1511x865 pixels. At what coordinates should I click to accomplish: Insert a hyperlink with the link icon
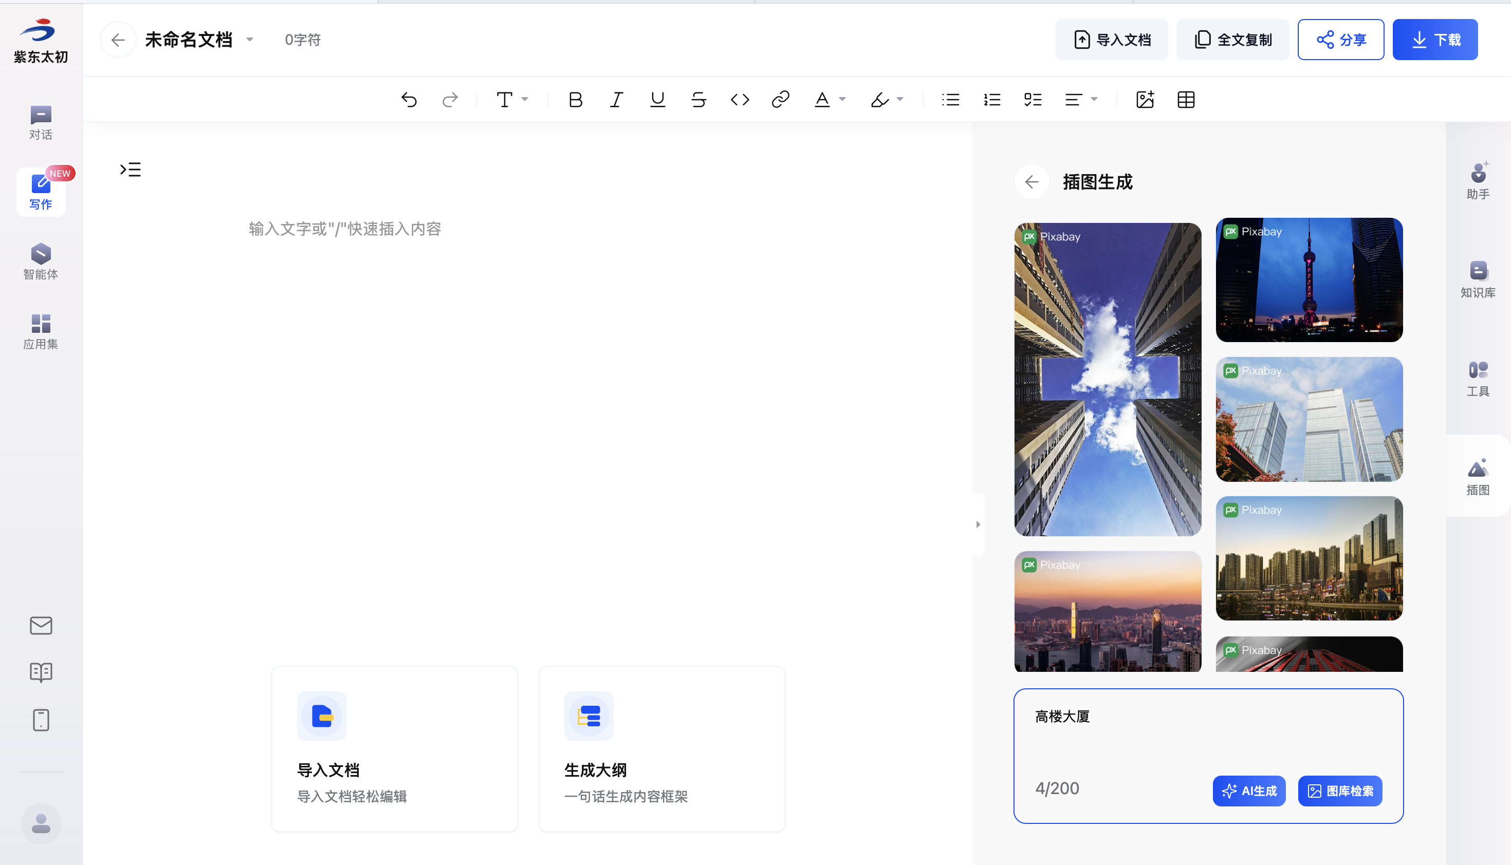point(780,99)
